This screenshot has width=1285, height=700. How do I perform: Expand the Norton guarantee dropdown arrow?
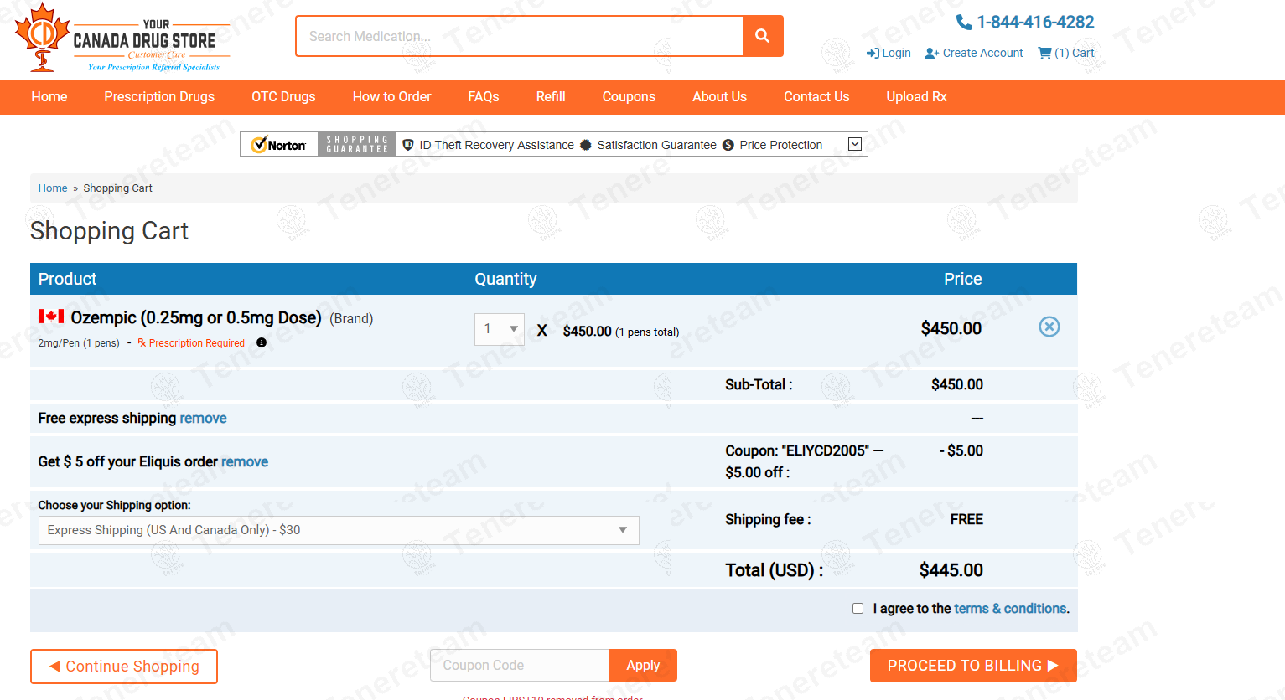855,144
